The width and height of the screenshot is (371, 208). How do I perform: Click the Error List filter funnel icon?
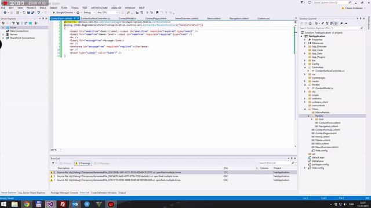click(x=53, y=163)
